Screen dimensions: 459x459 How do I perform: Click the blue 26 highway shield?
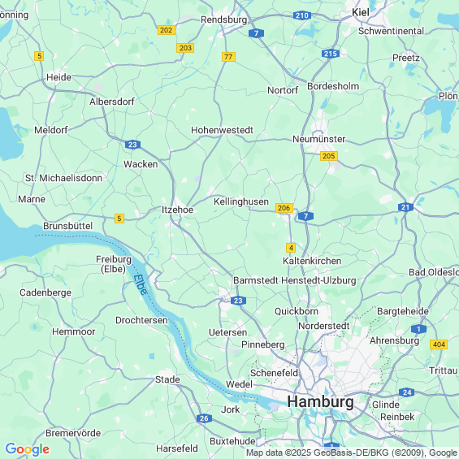click(204, 418)
